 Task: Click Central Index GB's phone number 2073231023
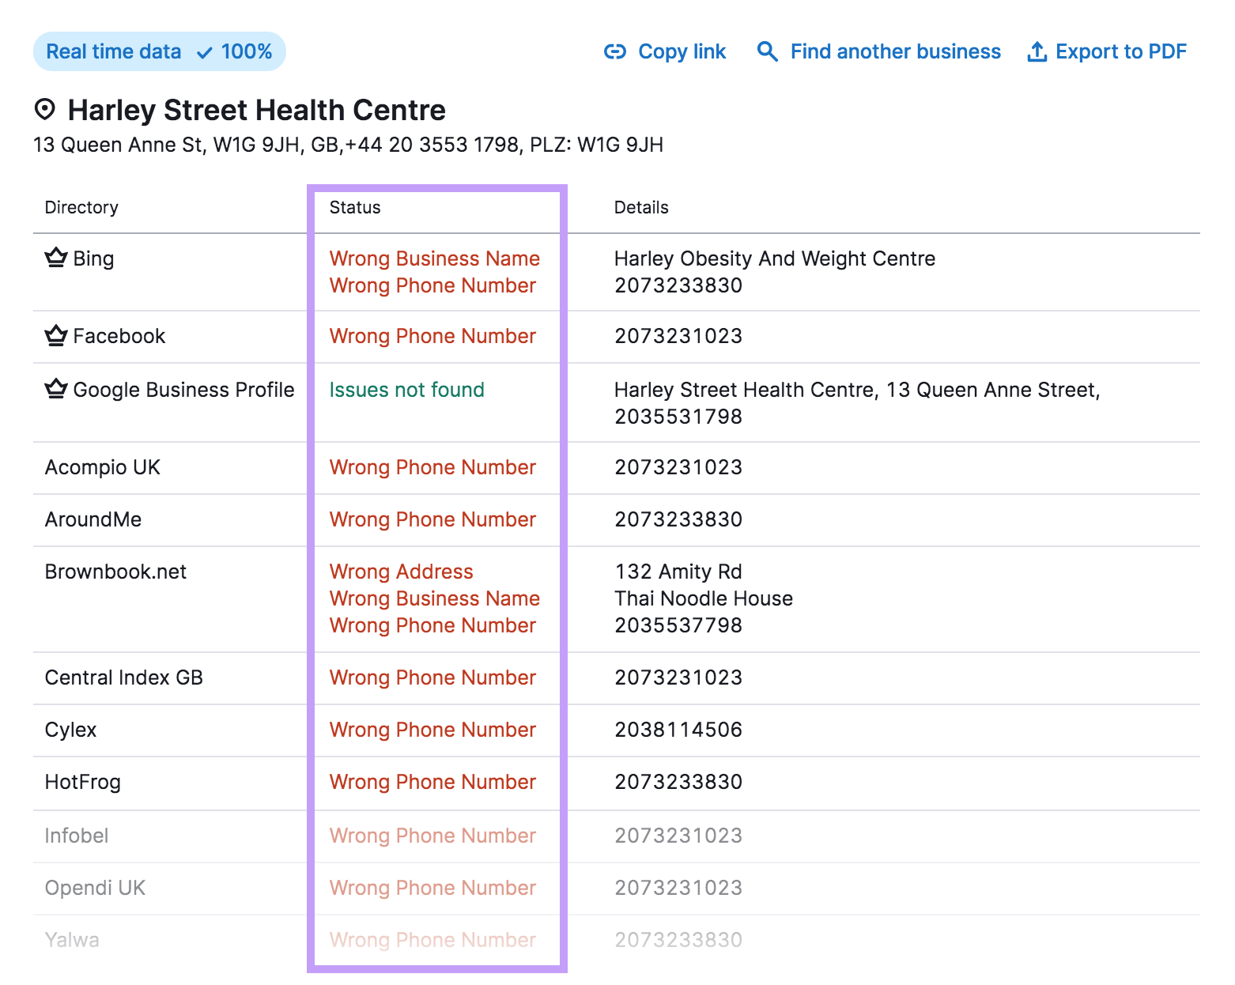click(678, 677)
